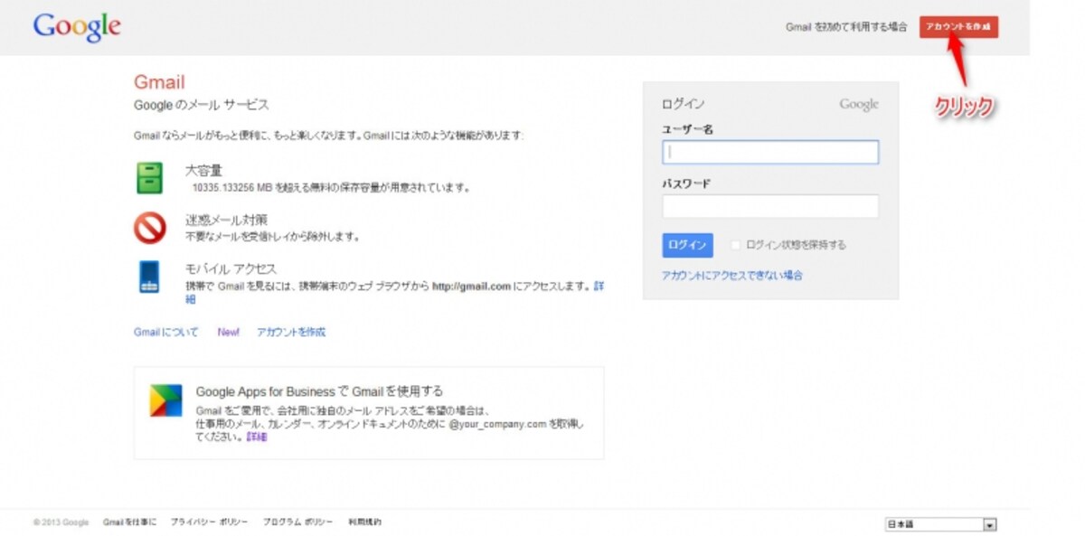1085x536 pixels.
Task: Open the New! link
Action: point(228,333)
